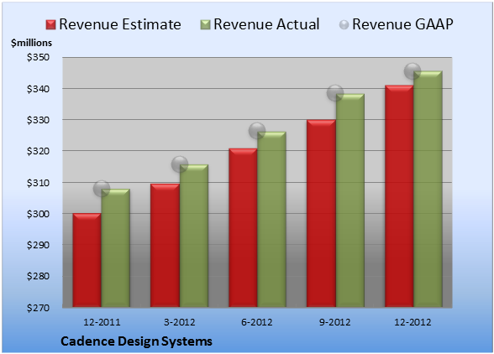494x354 pixels.
Task: Click the 12-2012 quarter label
Action: tap(413, 322)
